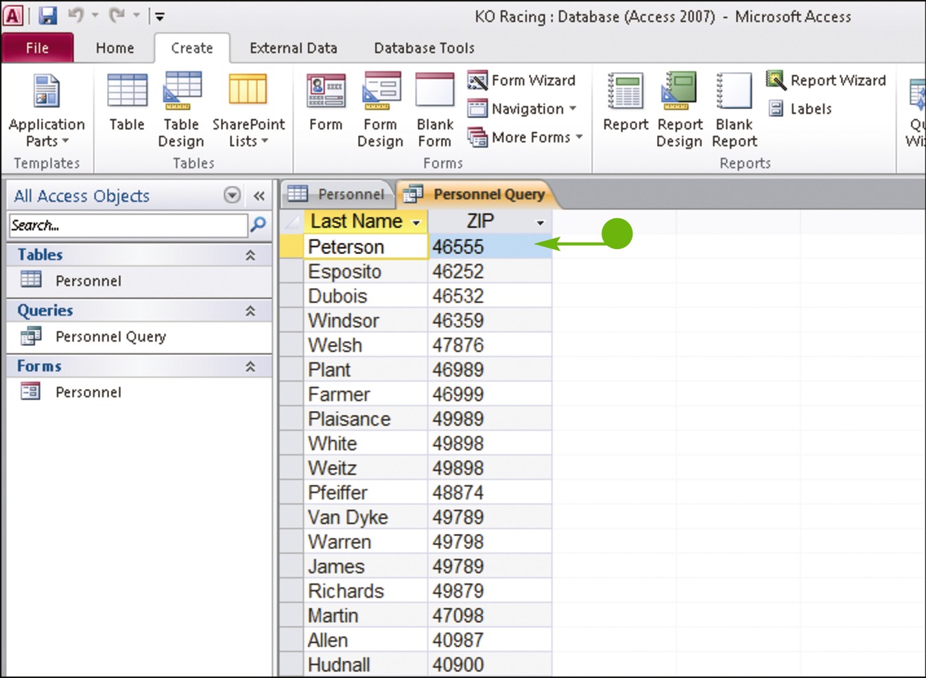Click the Plaisance cell
Image resolution: width=926 pixels, height=678 pixels.
(x=366, y=419)
